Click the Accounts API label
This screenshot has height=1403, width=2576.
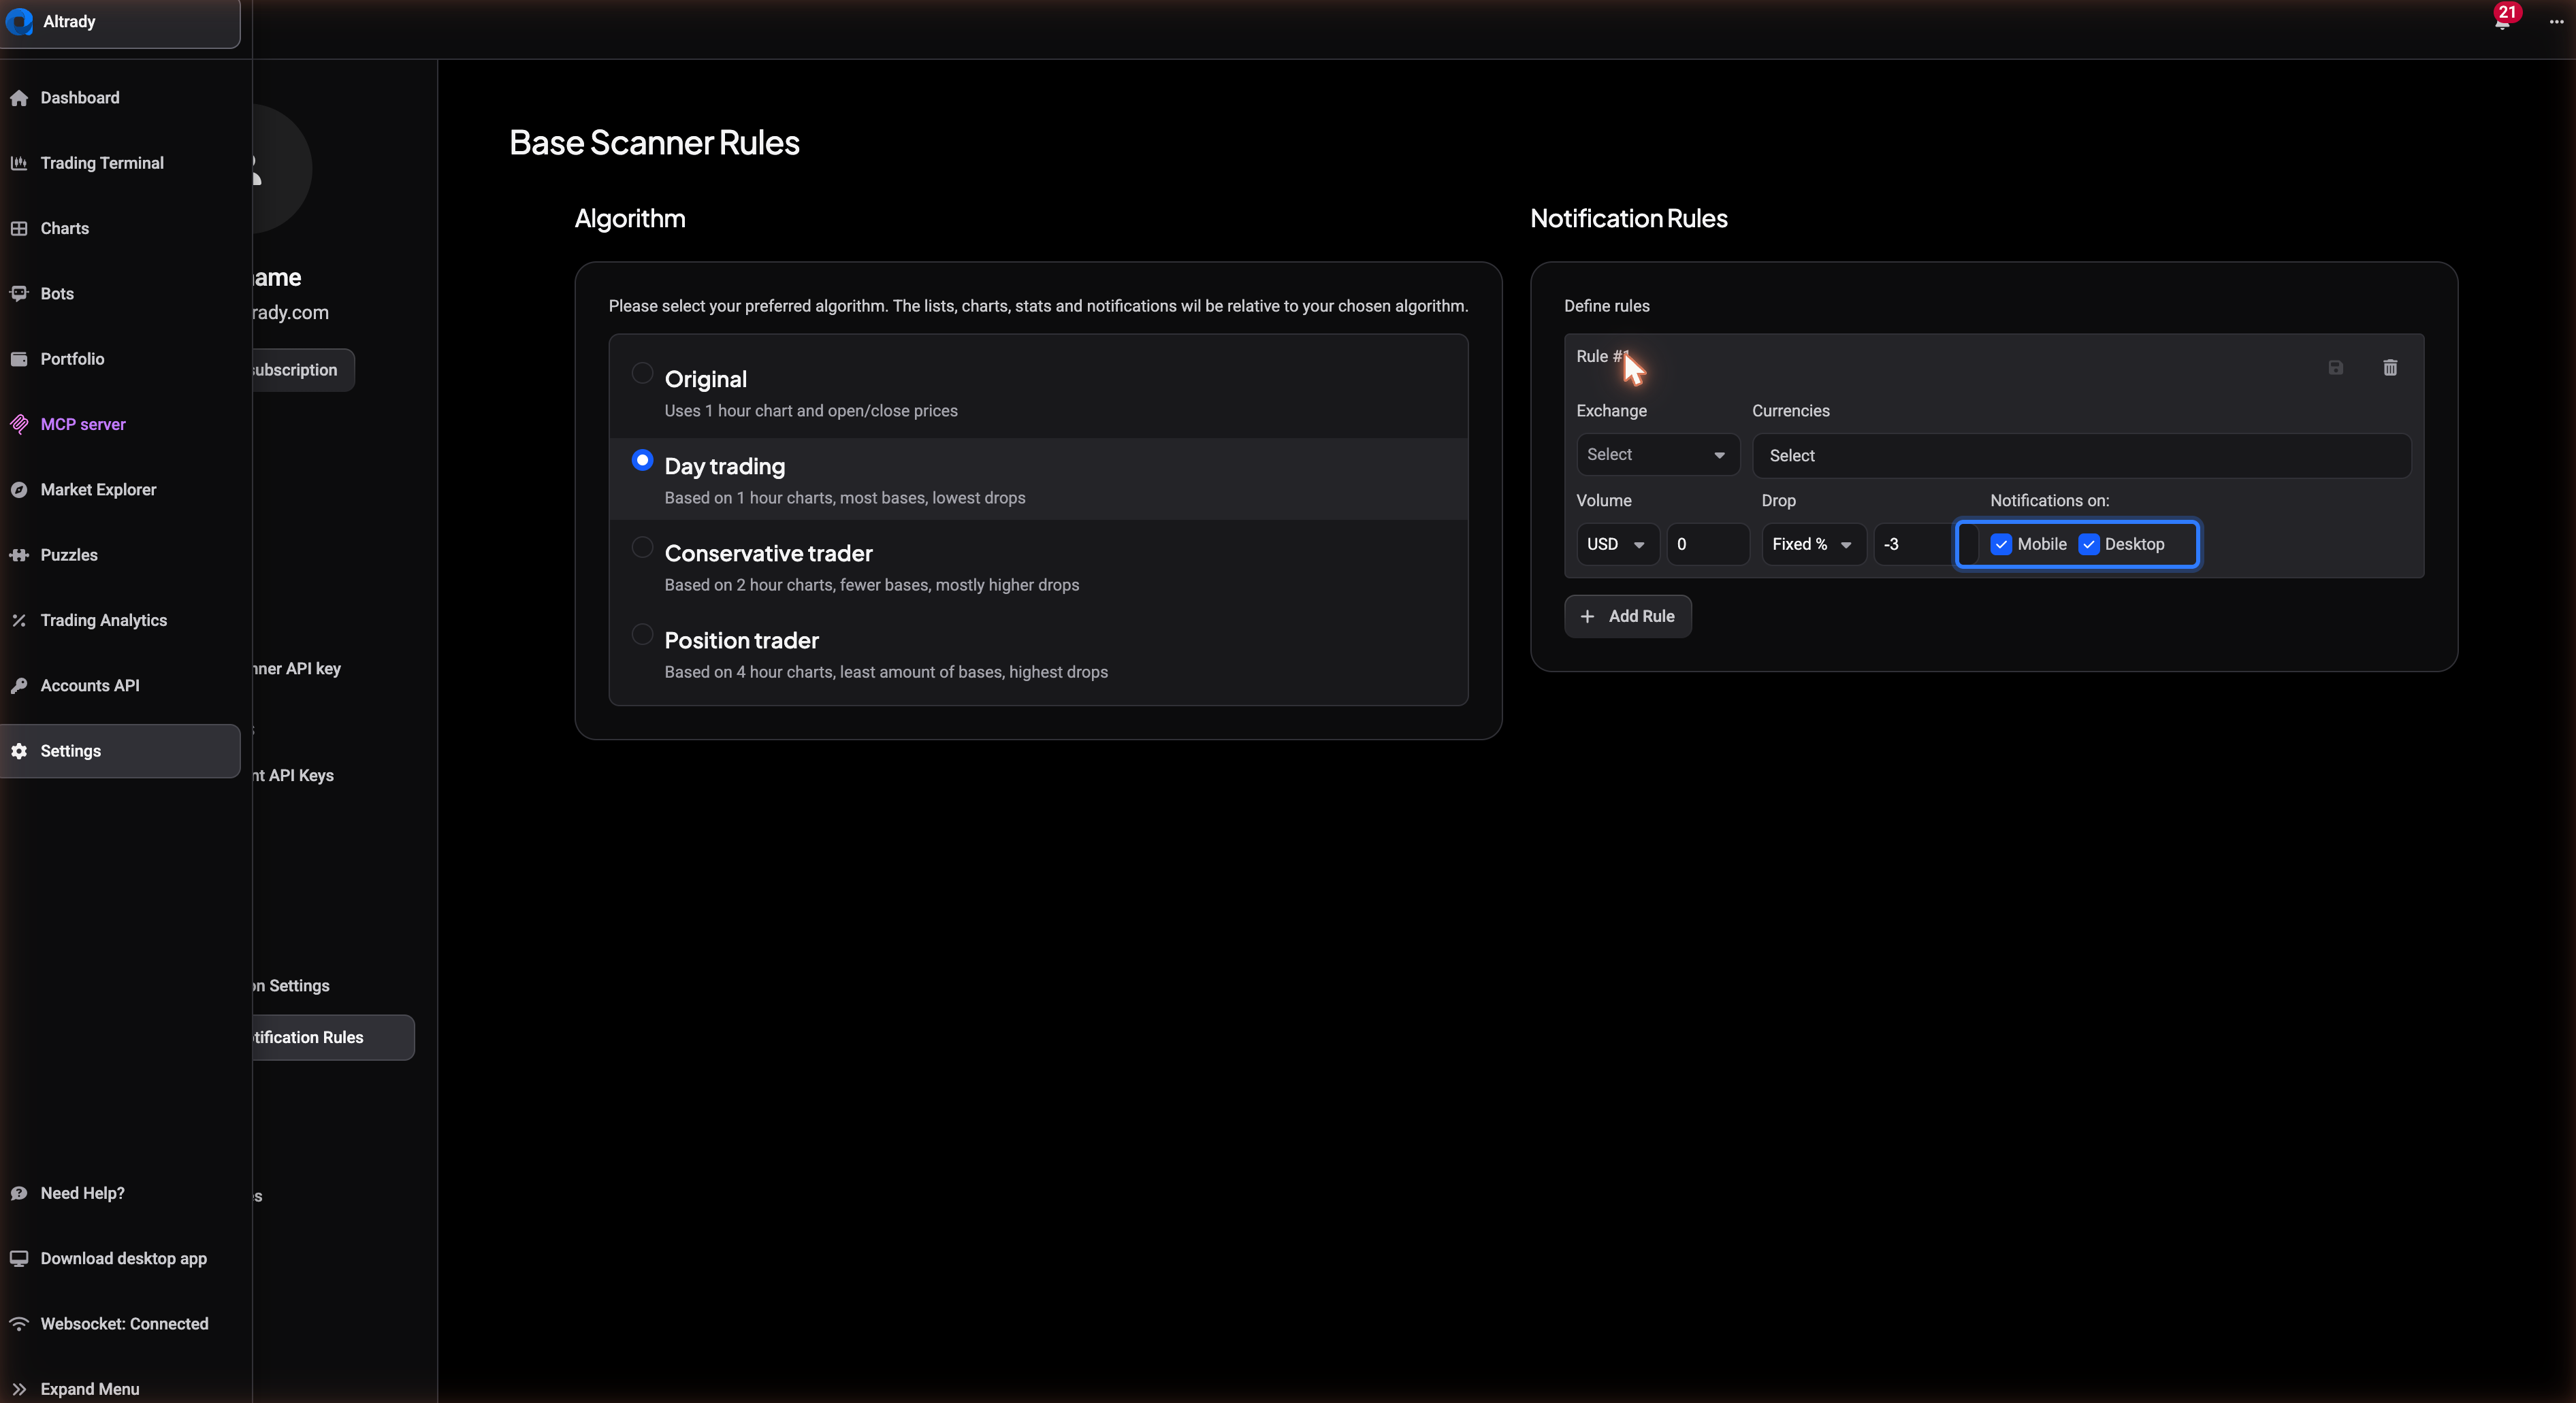point(90,686)
